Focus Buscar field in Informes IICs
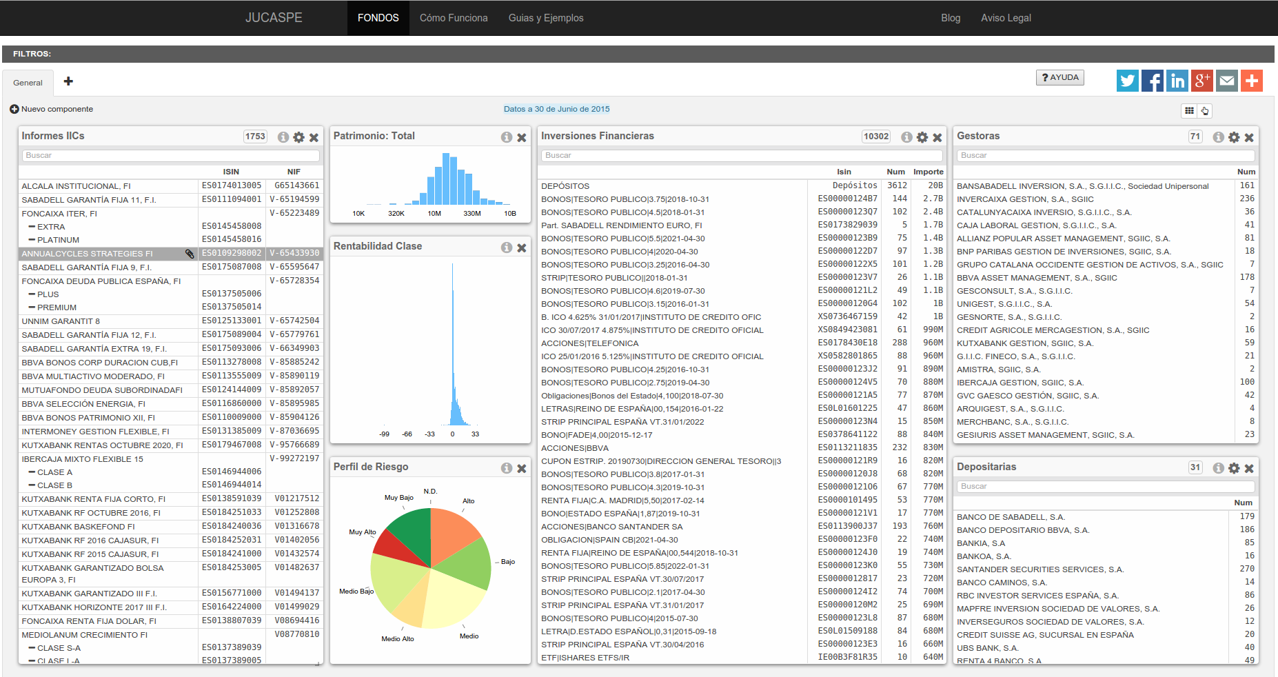This screenshot has width=1278, height=677. tap(171, 156)
